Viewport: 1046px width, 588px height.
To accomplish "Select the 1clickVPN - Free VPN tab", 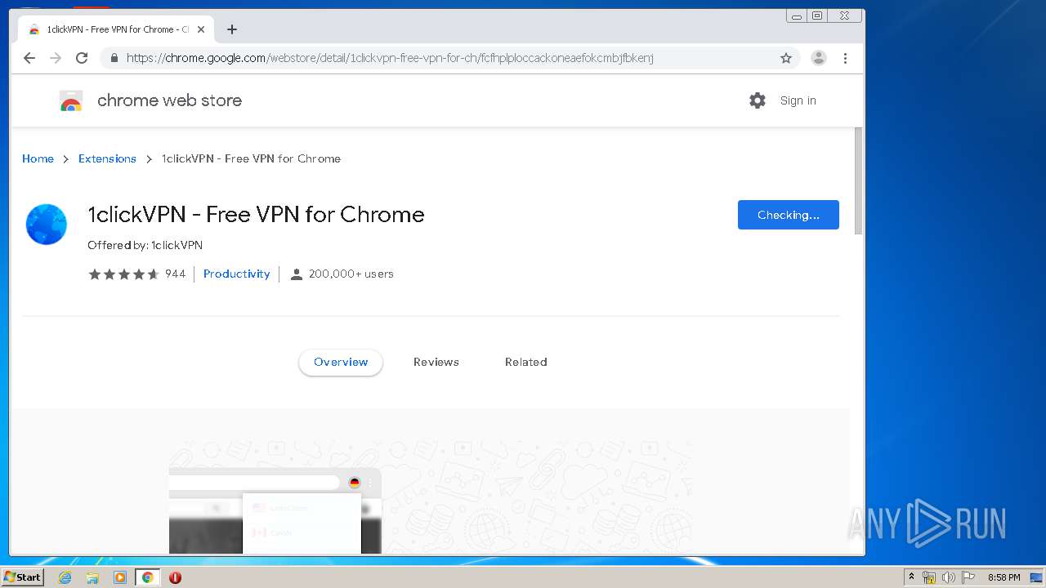I will (116, 29).
